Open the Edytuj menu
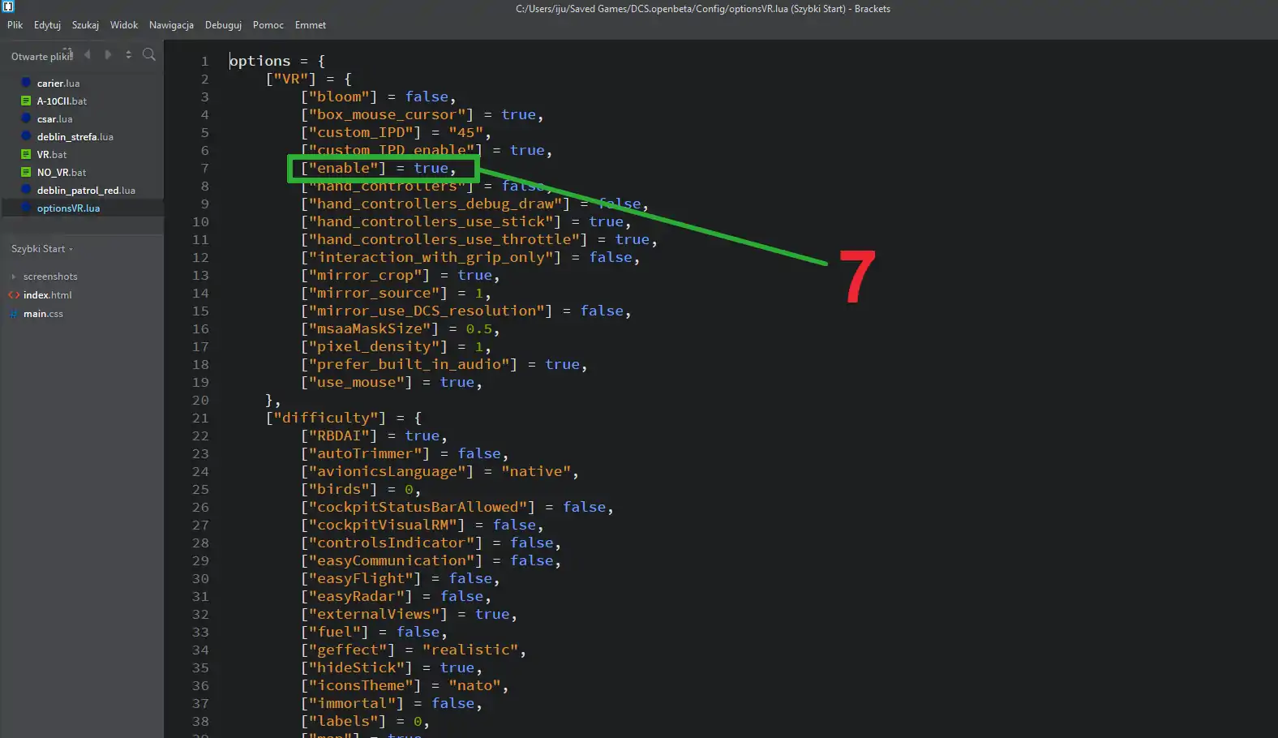 [47, 25]
